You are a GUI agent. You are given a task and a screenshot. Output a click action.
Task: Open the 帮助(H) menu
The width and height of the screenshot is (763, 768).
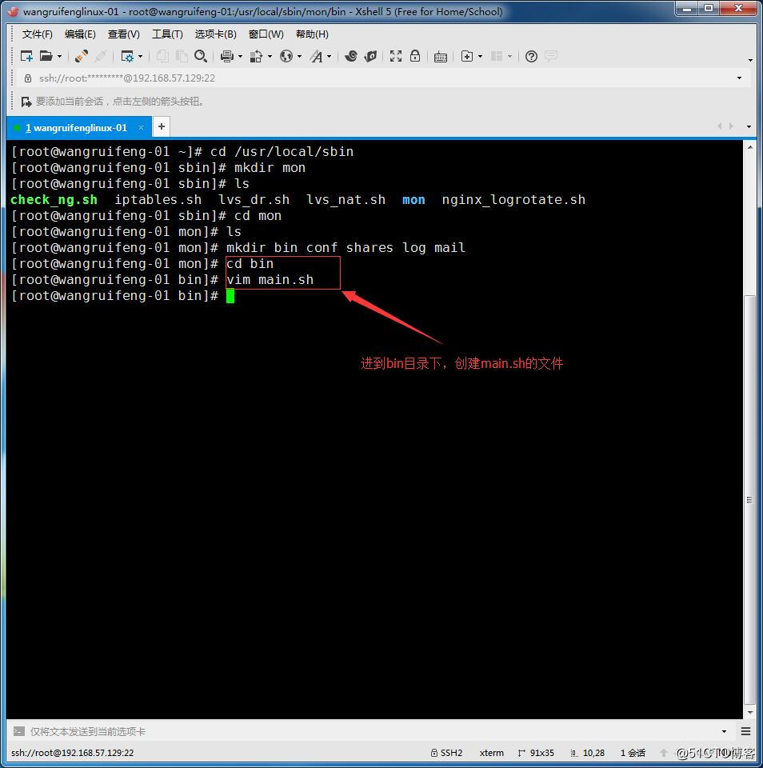pyautogui.click(x=312, y=34)
